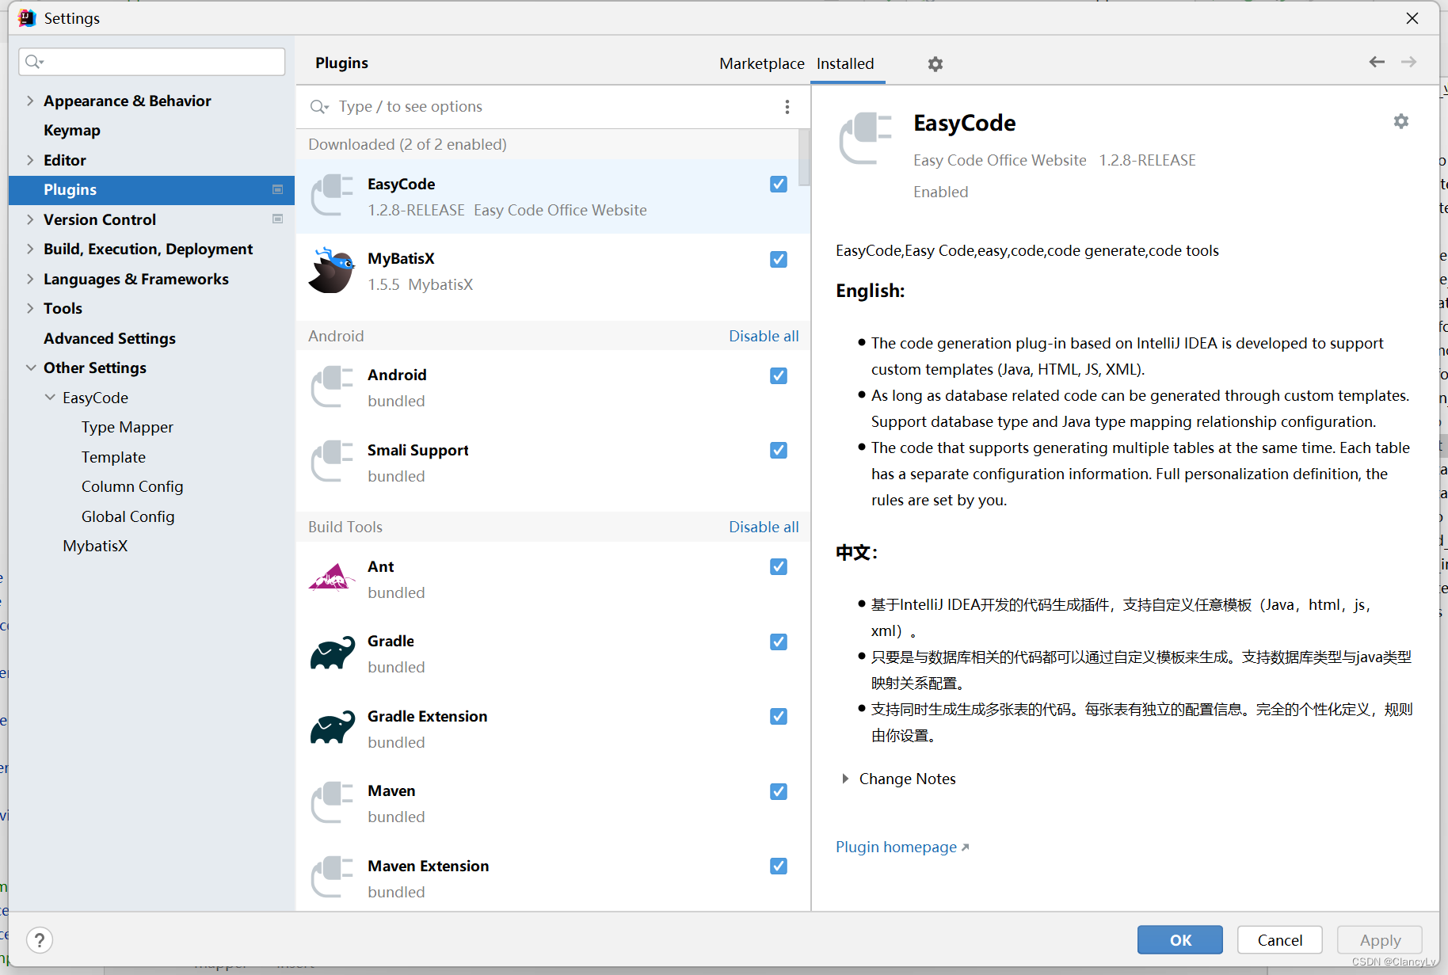This screenshot has width=1448, height=975.
Task: Switch to the Marketplace tab
Action: point(761,63)
